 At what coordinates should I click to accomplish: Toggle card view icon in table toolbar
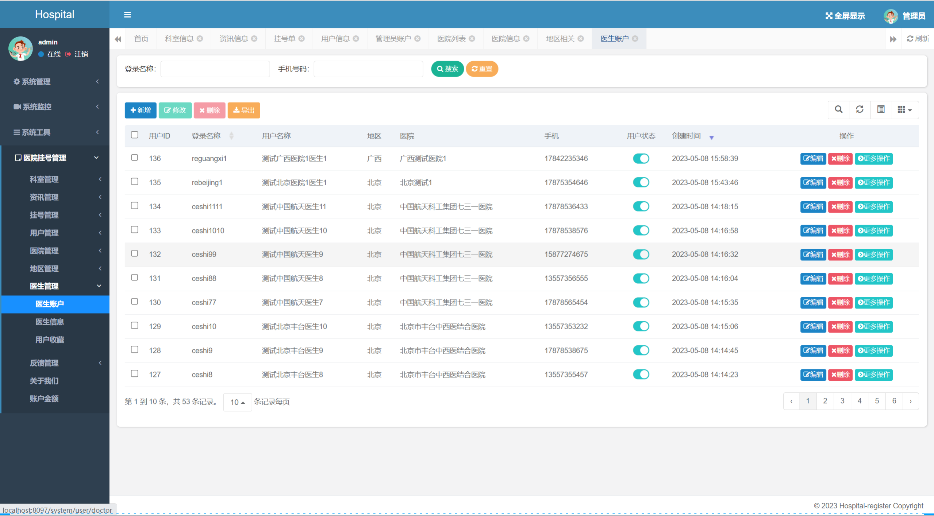(x=881, y=109)
